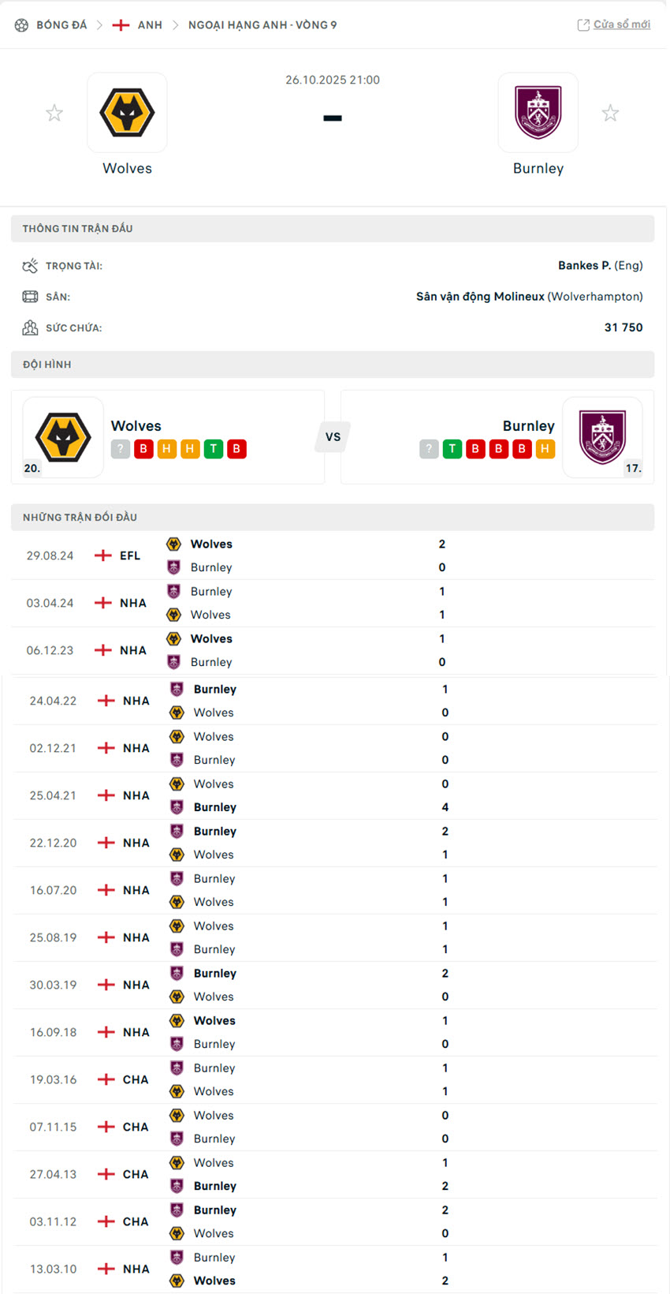The height and width of the screenshot is (1294, 670).
Task: Select NGOẠI HẠNG ANH - VÒNG 9 in the breadcrumb
Action: tap(262, 24)
